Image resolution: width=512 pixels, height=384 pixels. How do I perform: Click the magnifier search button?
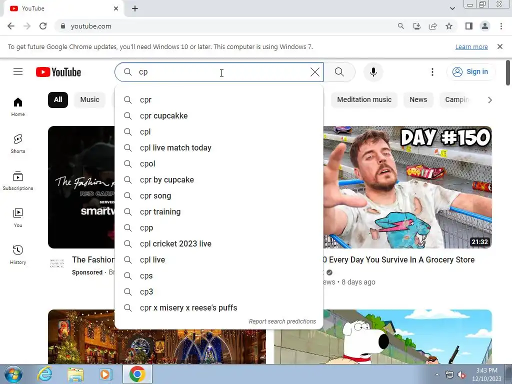(x=339, y=72)
